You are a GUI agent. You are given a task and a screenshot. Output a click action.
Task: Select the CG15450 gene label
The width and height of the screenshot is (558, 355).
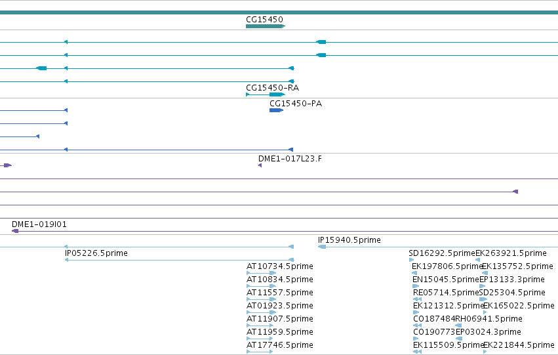[264, 20]
